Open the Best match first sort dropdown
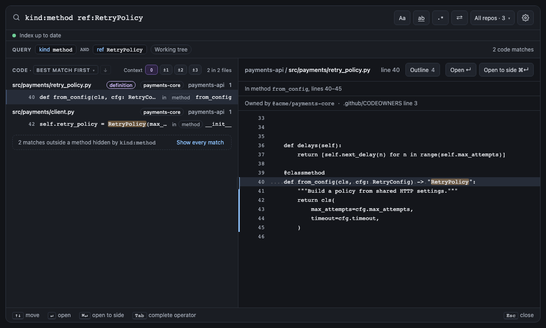Image resolution: width=546 pixels, height=328 pixels. point(66,70)
